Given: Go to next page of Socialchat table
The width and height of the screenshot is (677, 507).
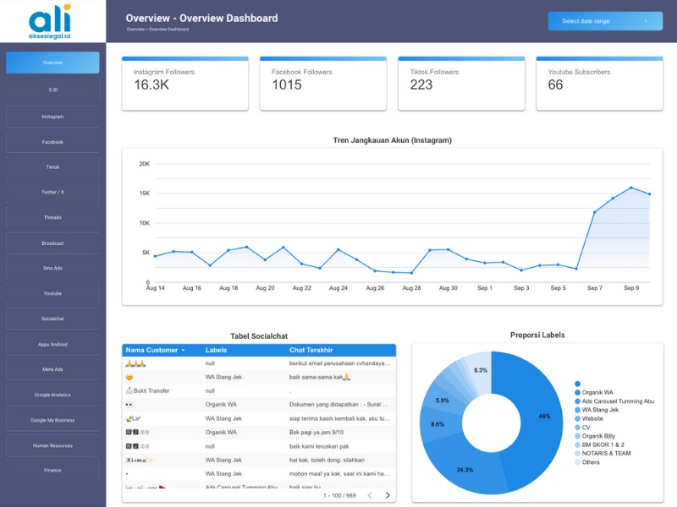Looking at the screenshot, I should pyautogui.click(x=388, y=495).
